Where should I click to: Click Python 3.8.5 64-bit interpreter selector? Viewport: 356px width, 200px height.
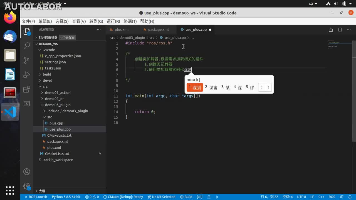66,197
